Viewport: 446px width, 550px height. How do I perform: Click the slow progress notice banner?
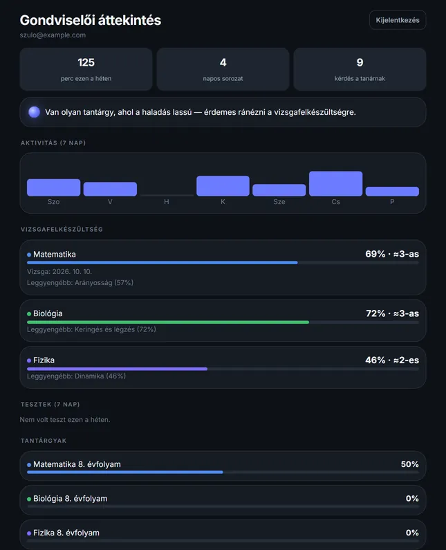[223, 112]
